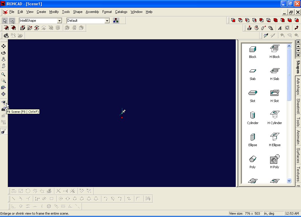Choose the Poly shape
Screen dimensions: 301x217
click(x=252, y=162)
